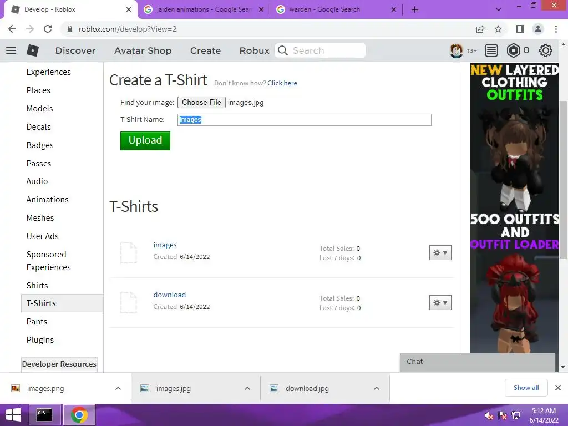Click the green Upload button
Viewport: 568px width, 426px height.
145,140
